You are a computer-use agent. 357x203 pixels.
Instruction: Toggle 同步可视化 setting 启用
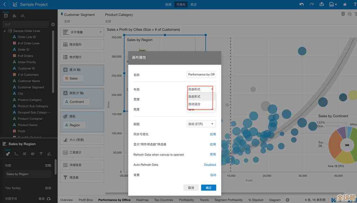coord(213,134)
